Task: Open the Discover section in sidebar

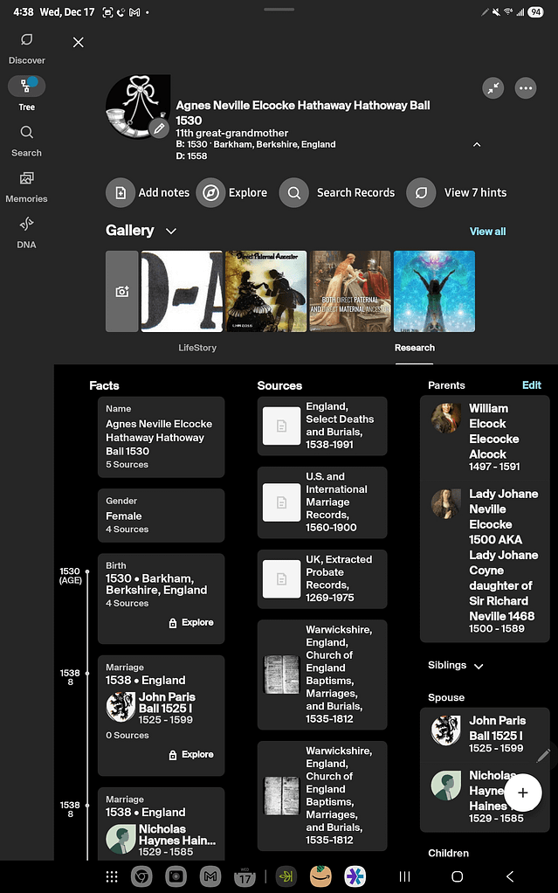Action: 27,49
